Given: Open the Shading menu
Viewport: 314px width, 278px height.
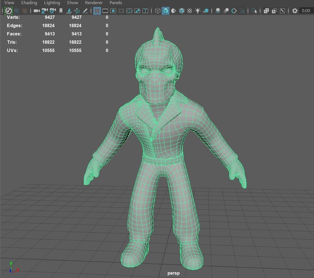Looking at the screenshot, I should (x=29, y=2).
